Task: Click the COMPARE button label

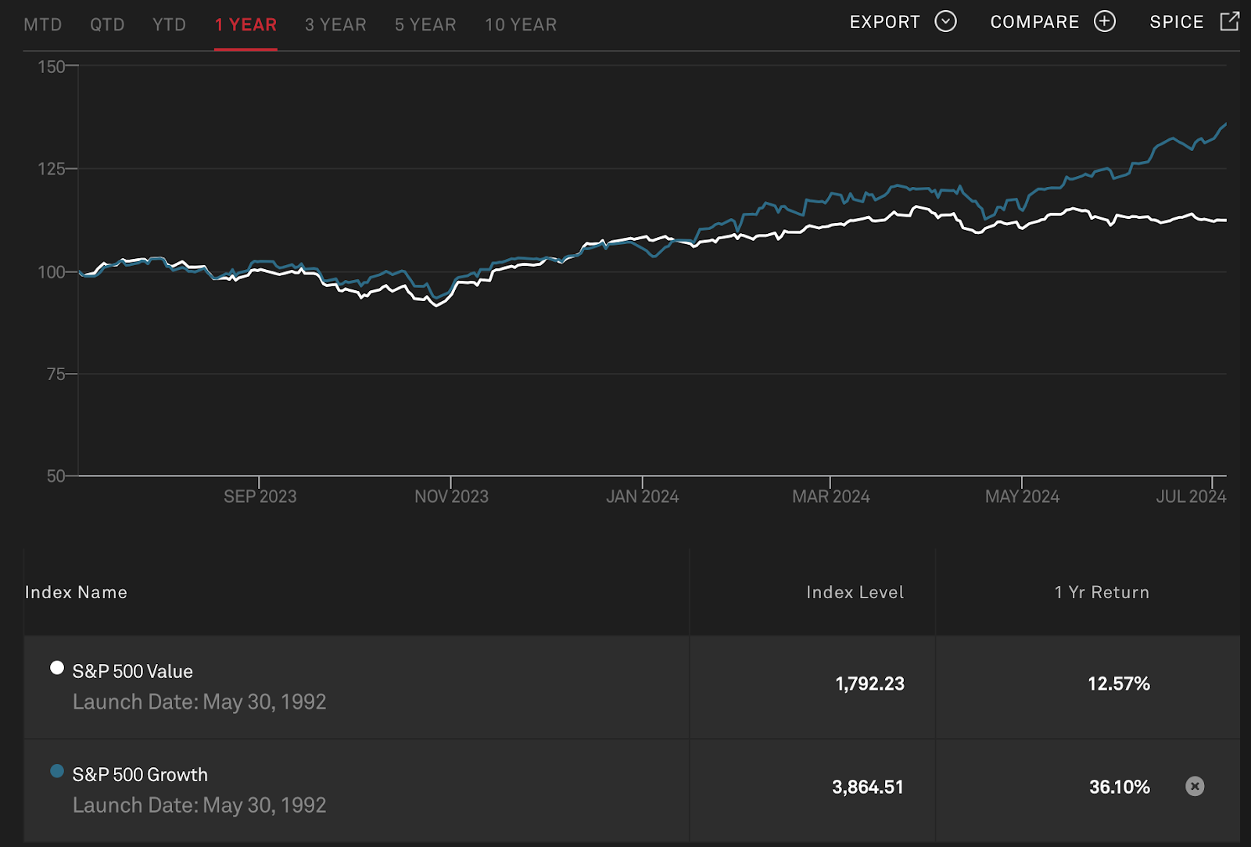Action: tap(1034, 22)
